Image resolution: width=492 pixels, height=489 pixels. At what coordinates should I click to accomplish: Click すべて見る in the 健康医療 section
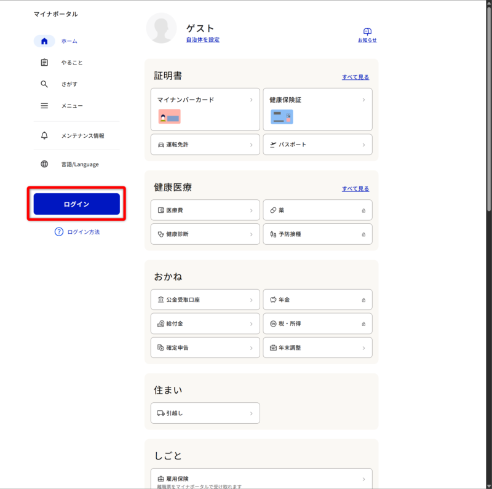tap(355, 189)
